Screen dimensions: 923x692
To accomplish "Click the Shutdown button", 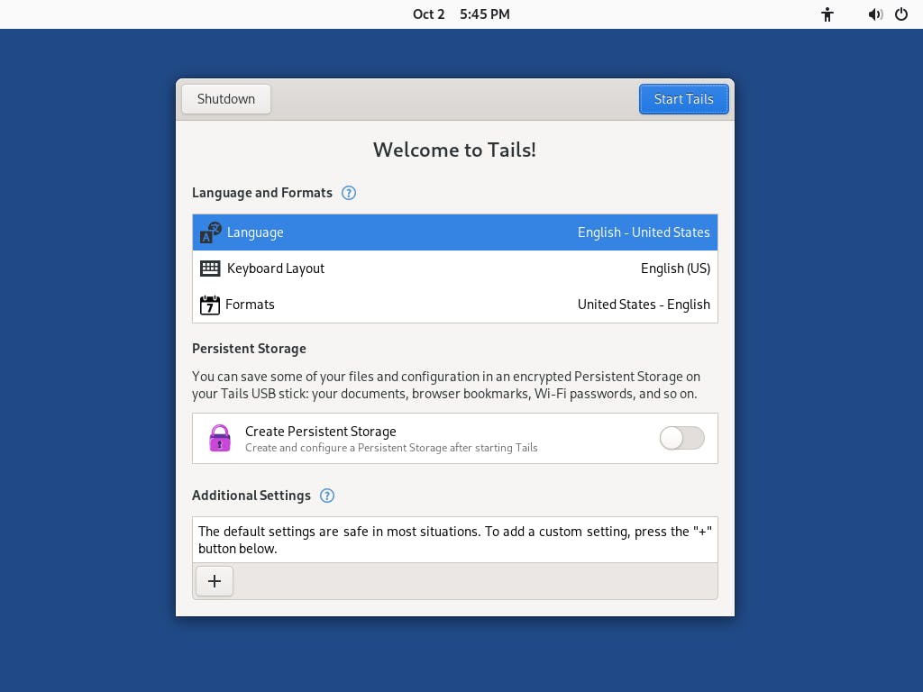I will (226, 99).
